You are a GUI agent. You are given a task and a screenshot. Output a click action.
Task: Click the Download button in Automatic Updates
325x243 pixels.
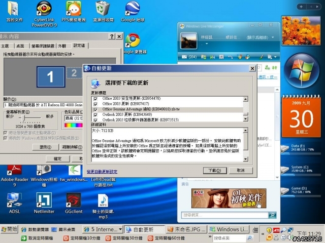(215, 171)
